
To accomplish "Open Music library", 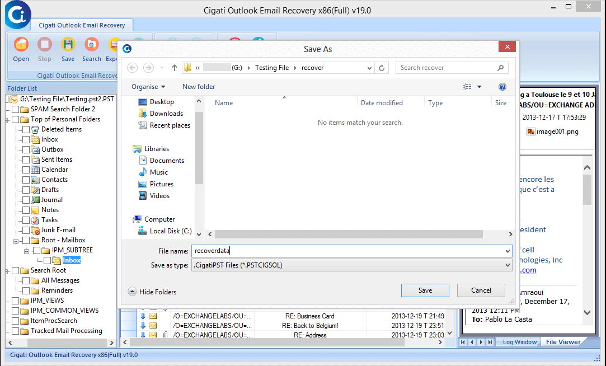I will coord(153,172).
